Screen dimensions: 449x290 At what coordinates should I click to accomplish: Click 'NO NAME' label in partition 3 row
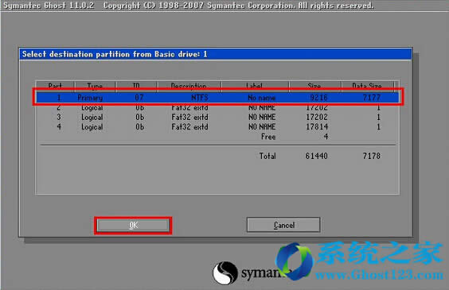tap(262, 117)
